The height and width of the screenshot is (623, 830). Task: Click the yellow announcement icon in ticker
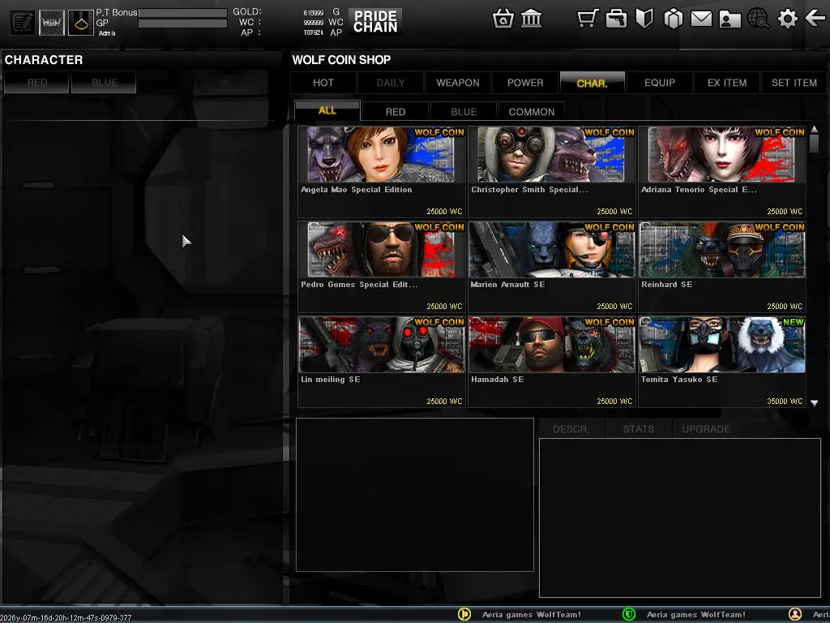[464, 614]
